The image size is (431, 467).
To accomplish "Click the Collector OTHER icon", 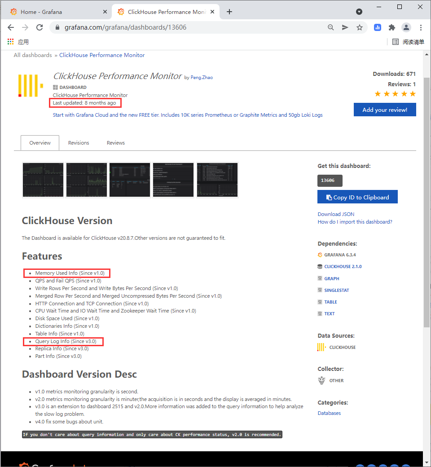I will [322, 381].
